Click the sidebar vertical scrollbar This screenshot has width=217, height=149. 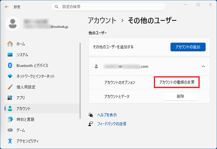(80, 81)
